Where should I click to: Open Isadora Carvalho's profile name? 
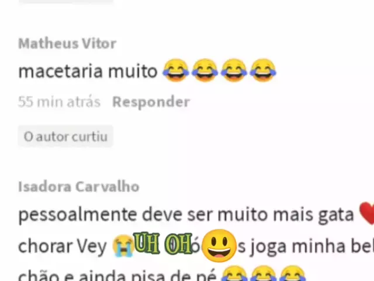pos(79,187)
